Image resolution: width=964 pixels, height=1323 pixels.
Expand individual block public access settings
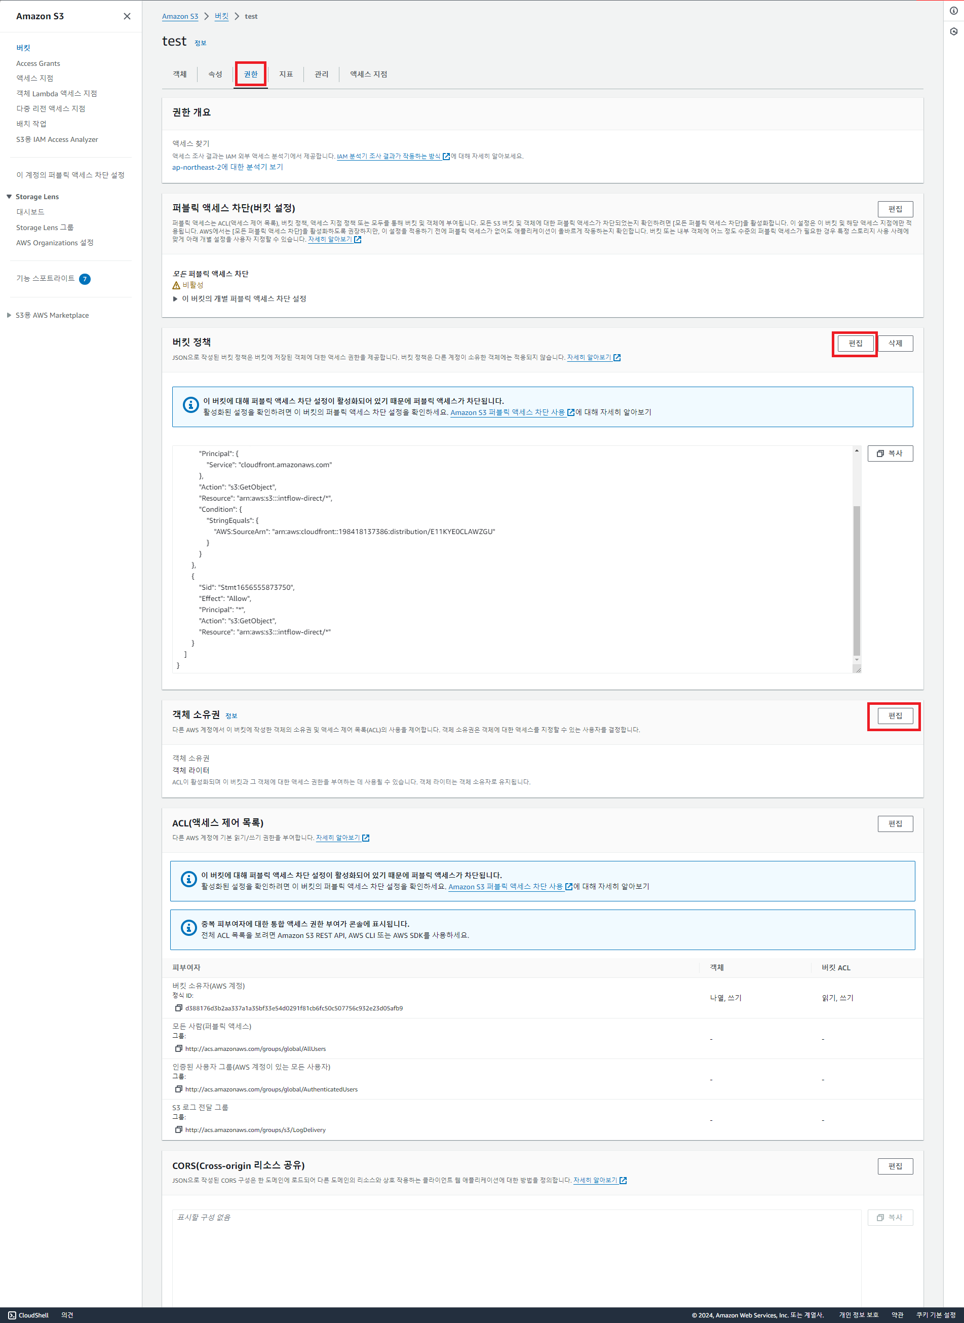click(x=239, y=299)
